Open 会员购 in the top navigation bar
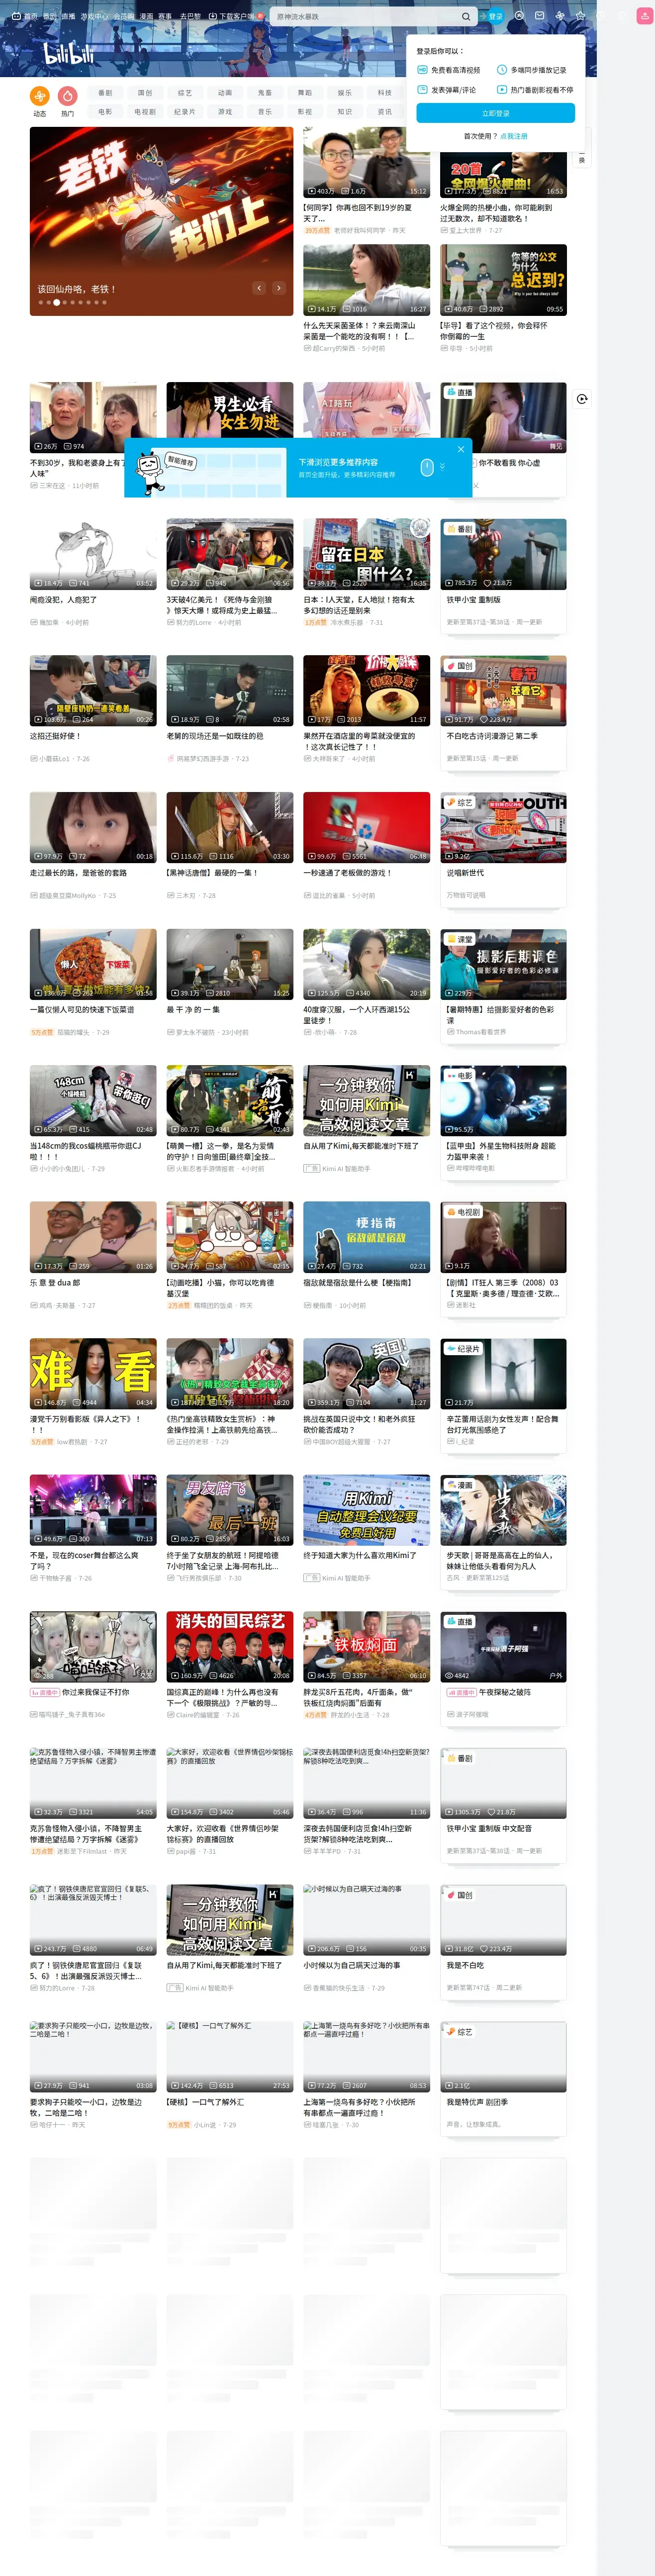This screenshot has height=2576, width=655. (x=123, y=17)
